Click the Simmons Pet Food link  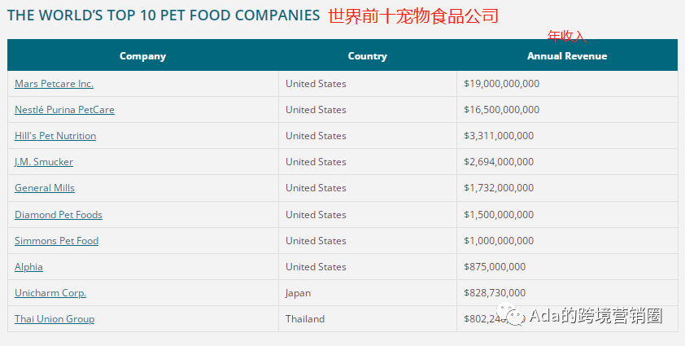(x=57, y=241)
